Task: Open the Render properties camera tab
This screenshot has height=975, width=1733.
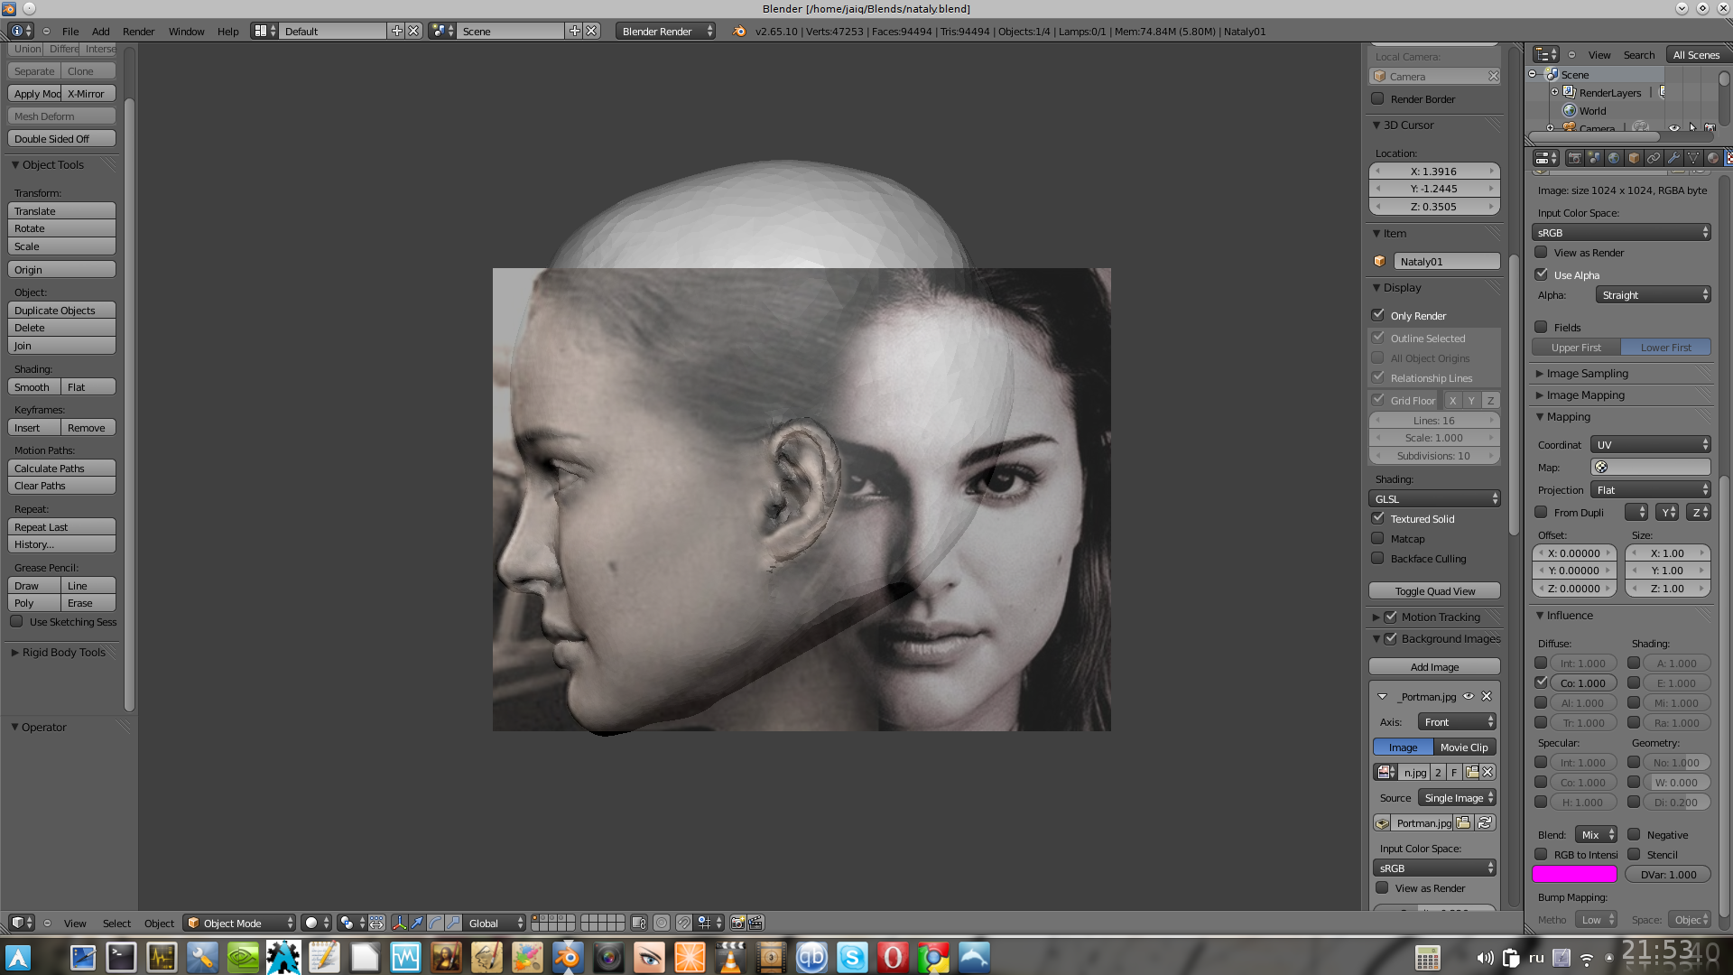Action: pyautogui.click(x=1574, y=158)
